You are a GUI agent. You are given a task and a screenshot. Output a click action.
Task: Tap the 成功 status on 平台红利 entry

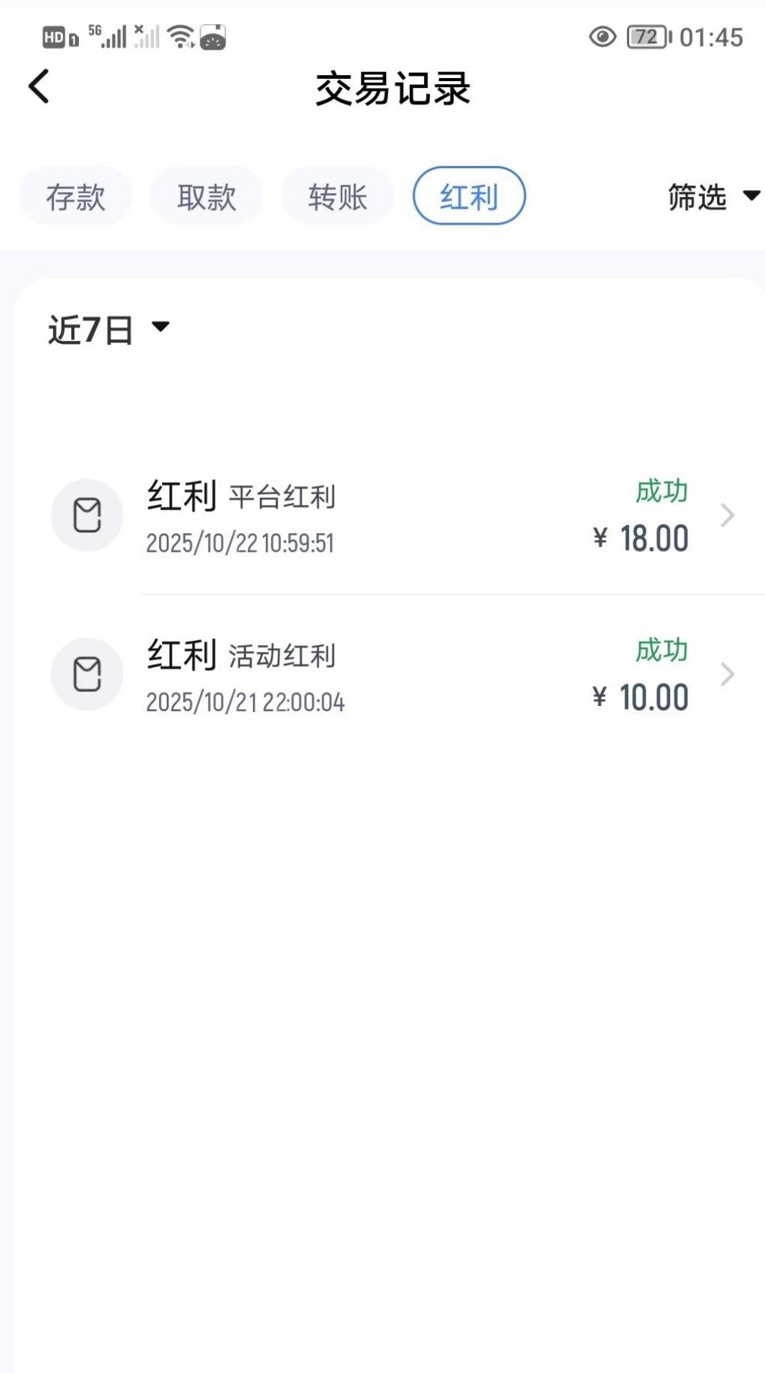click(661, 491)
